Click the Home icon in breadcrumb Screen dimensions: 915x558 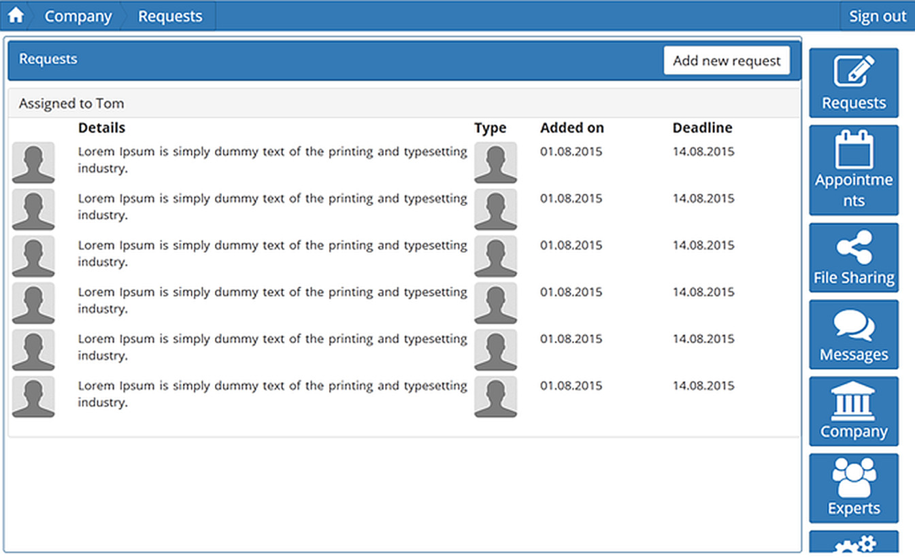point(15,16)
